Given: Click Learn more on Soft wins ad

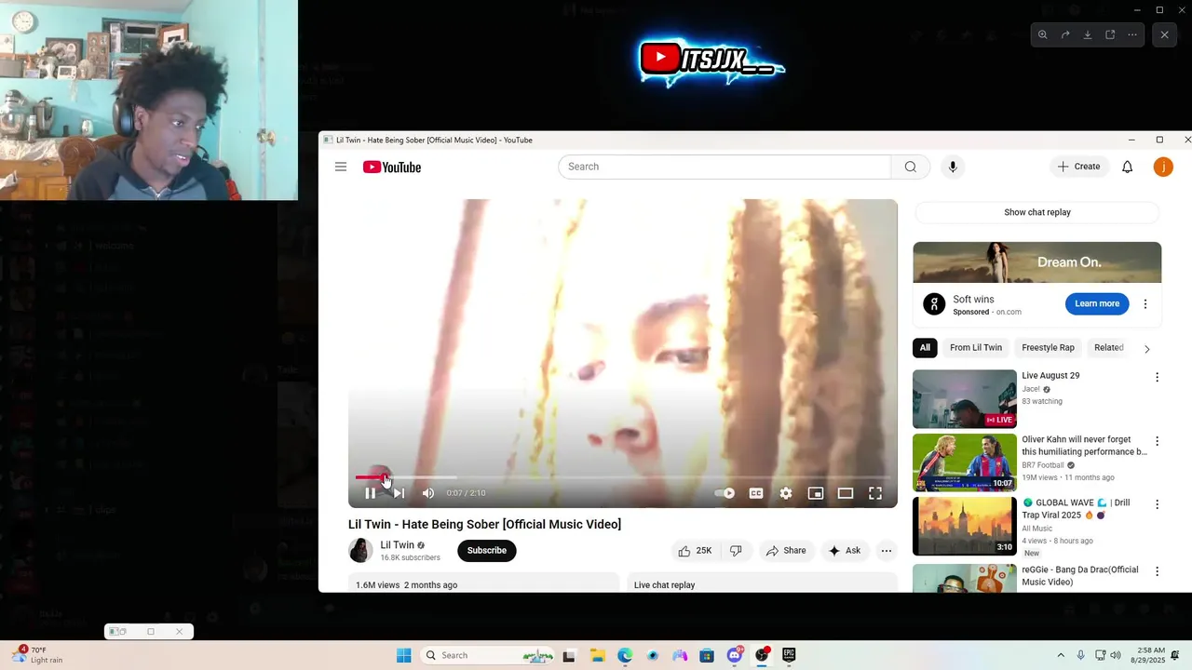Looking at the screenshot, I should [1097, 303].
